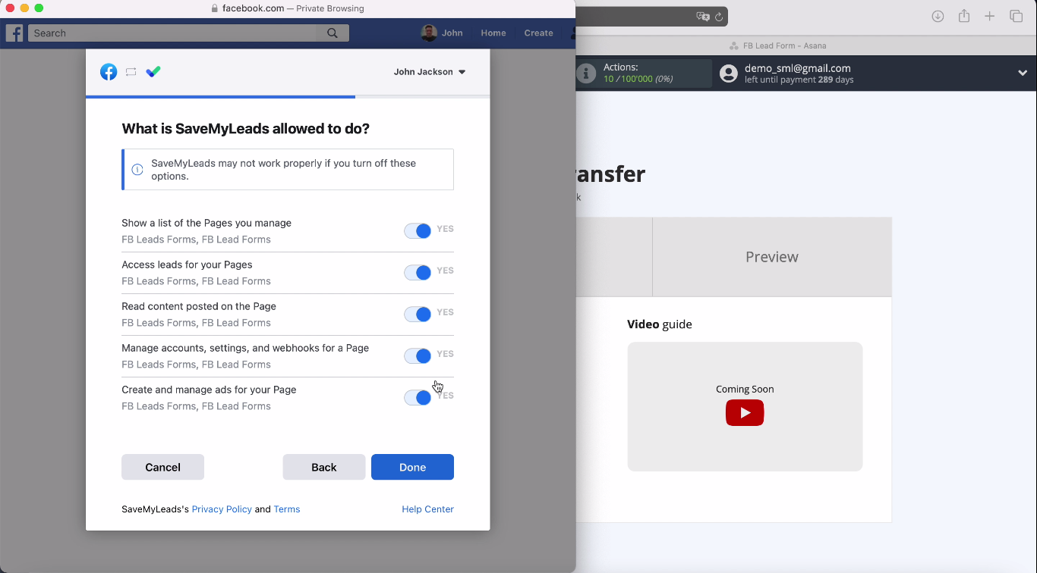Click the page reload icon
Image resolution: width=1037 pixels, height=573 pixels.
click(718, 17)
